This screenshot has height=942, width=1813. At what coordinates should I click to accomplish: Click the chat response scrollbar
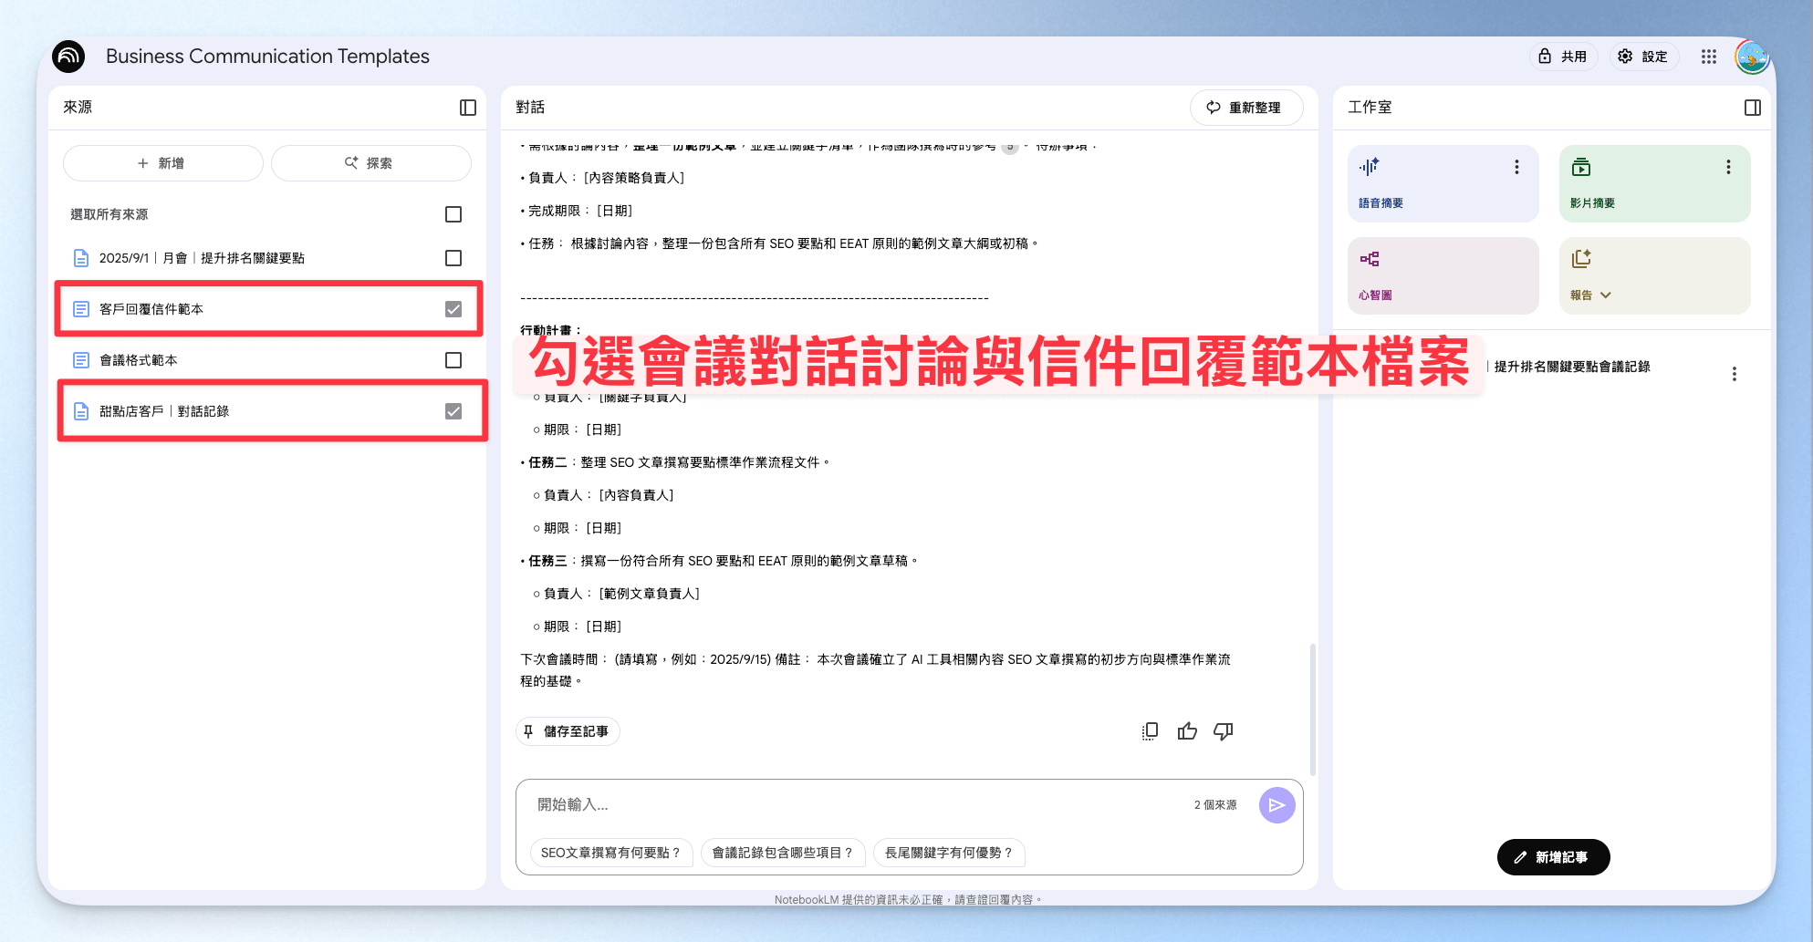click(x=1312, y=709)
